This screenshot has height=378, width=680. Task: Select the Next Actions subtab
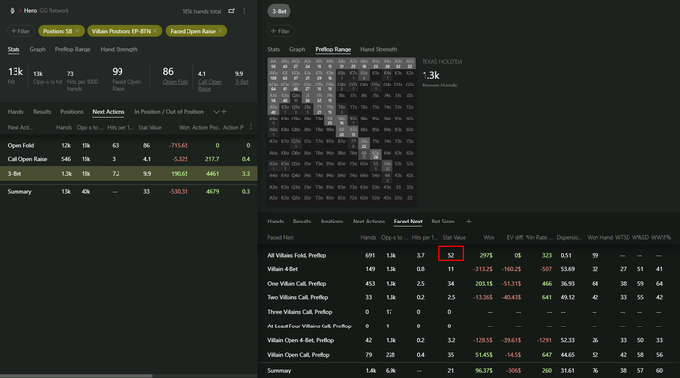pos(109,112)
